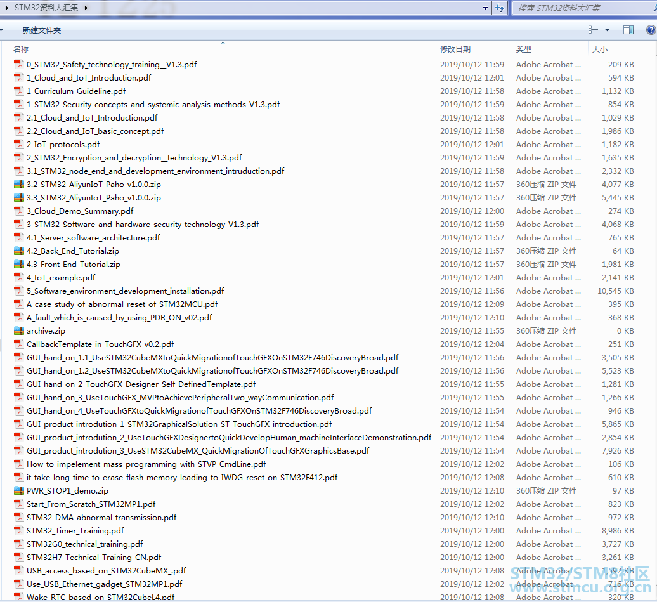Select 2.2_Cloud_and_IoT_basic_concept.pdf

click(95, 131)
